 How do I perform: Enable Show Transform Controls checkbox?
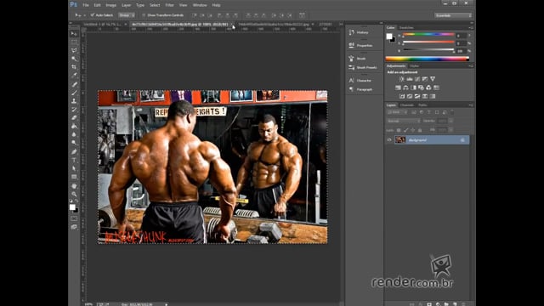tap(144, 15)
